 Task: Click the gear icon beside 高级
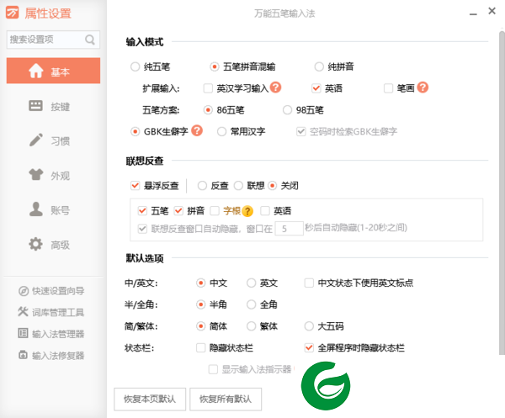pos(35,244)
